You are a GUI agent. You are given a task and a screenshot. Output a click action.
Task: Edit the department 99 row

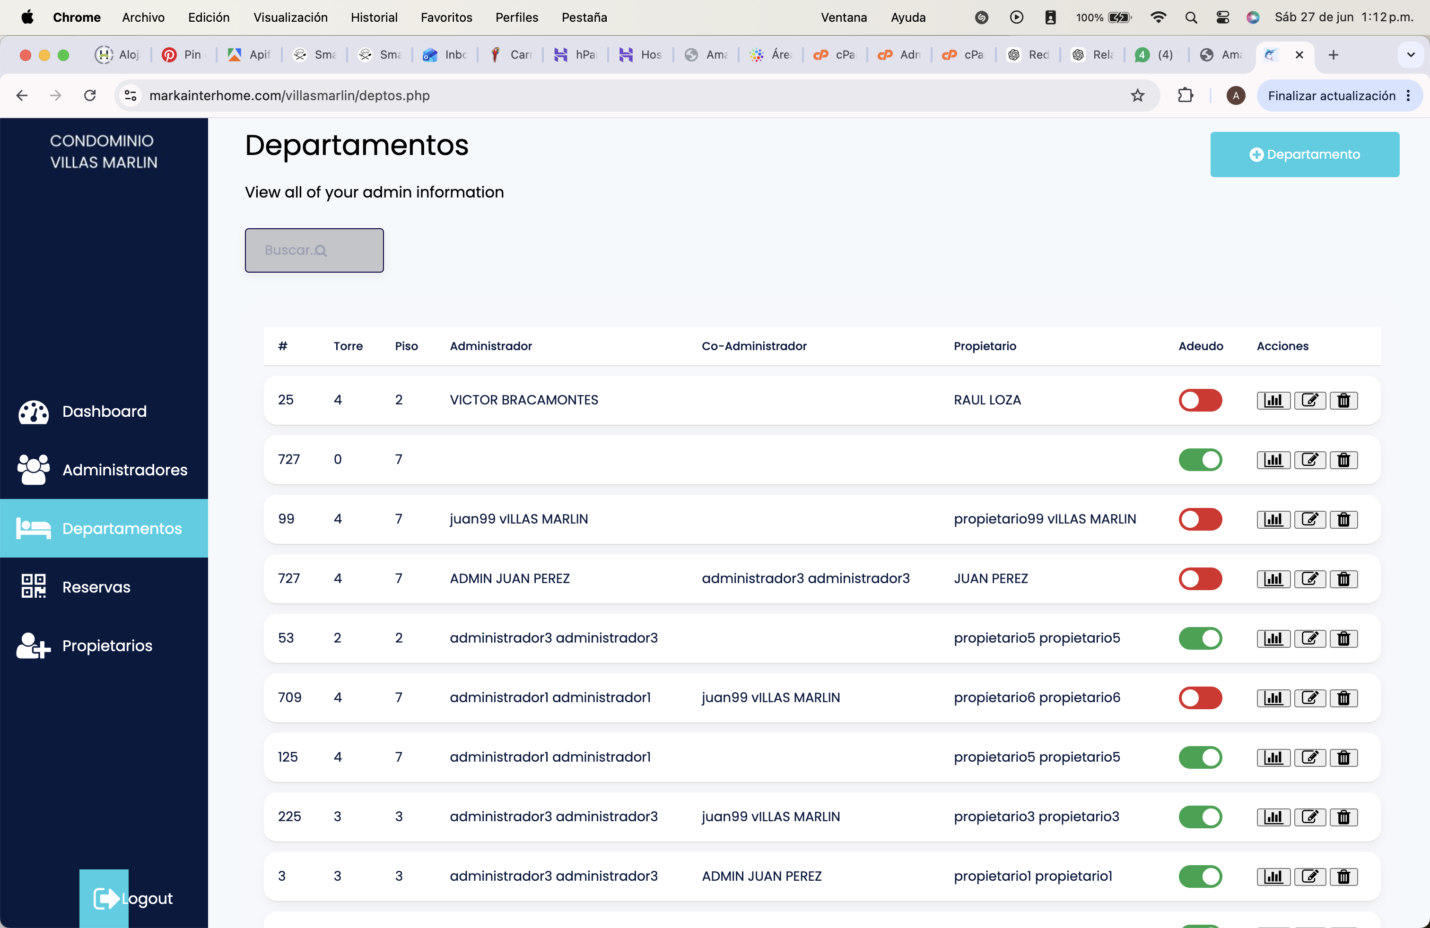pyautogui.click(x=1310, y=519)
